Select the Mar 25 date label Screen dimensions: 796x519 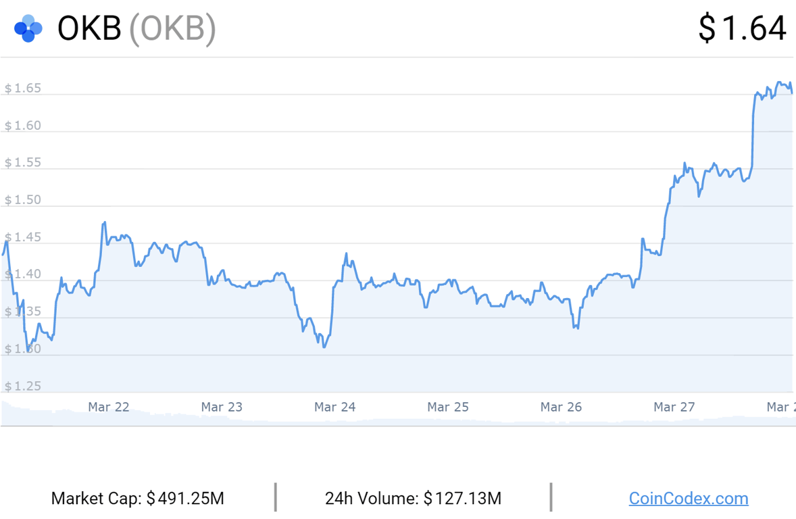(x=448, y=407)
